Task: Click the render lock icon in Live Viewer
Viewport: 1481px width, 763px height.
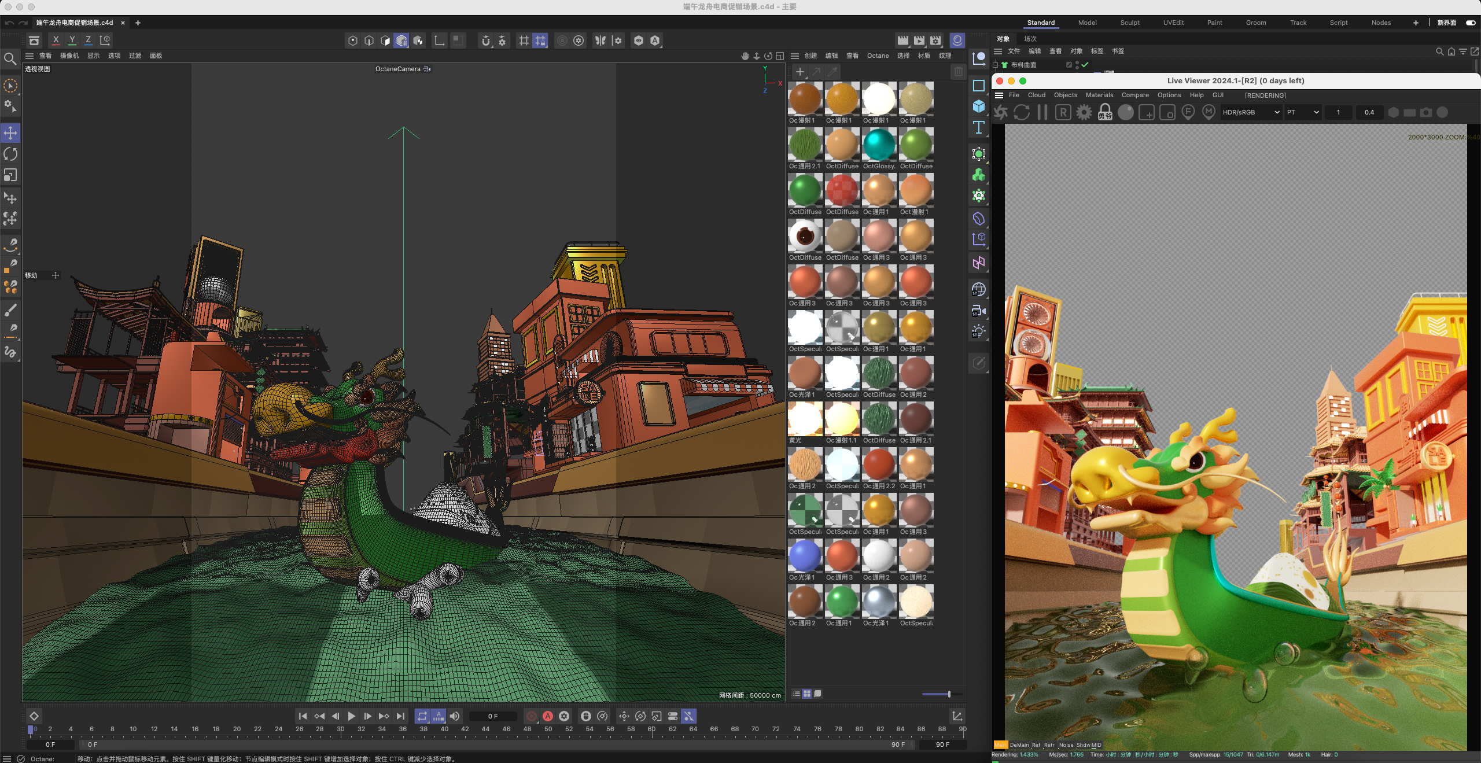Action: (1105, 111)
